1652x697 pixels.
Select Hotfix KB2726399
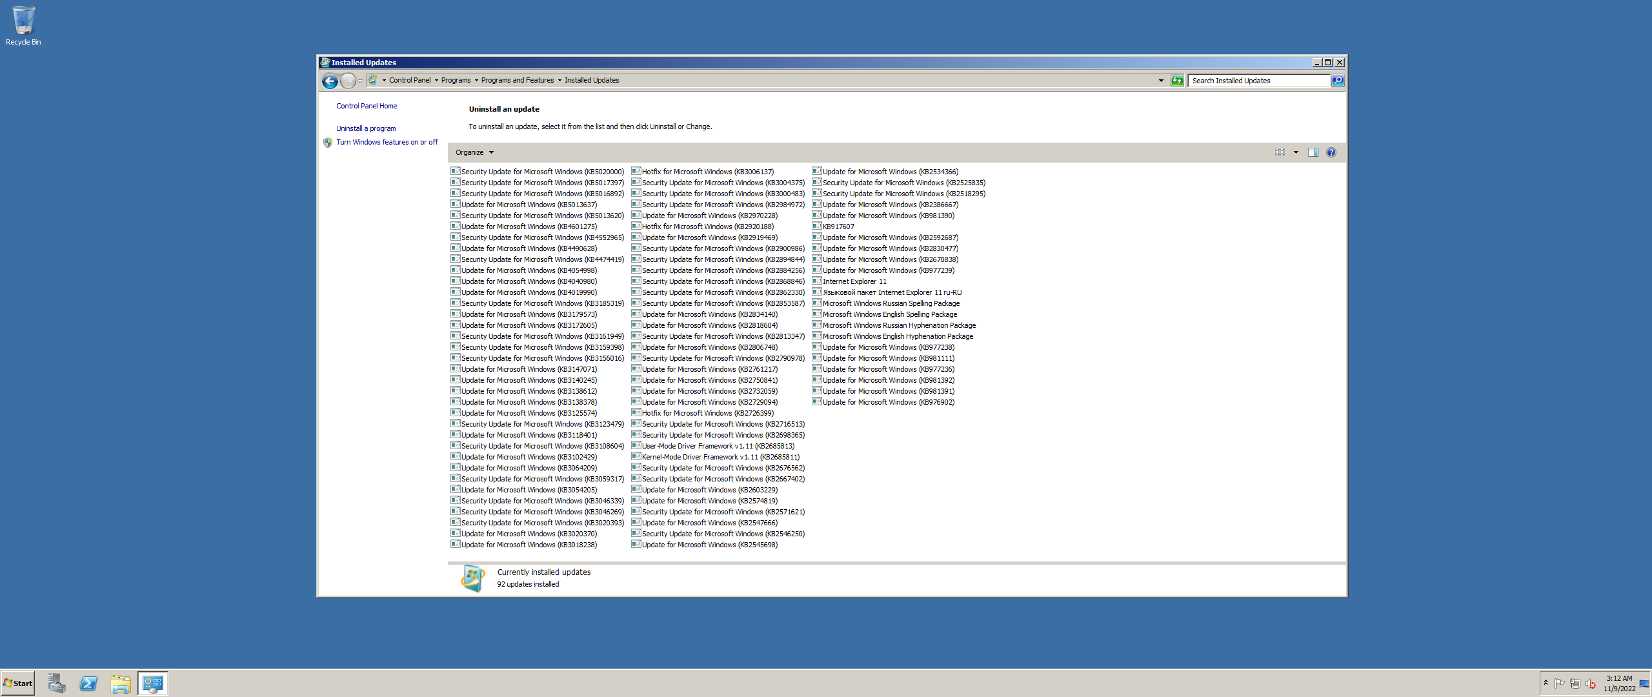[x=703, y=413]
